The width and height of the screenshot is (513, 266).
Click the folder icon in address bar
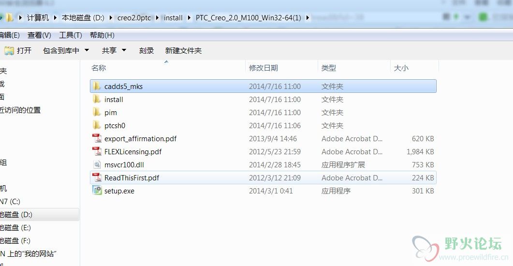point(10,17)
